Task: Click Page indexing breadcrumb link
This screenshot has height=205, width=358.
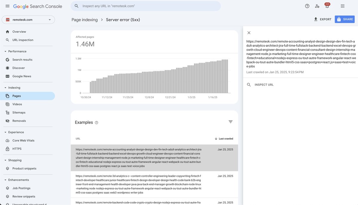Action: [84, 20]
